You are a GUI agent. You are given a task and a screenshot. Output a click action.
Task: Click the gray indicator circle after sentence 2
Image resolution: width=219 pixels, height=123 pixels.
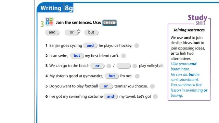pyautogui.click(x=124, y=56)
